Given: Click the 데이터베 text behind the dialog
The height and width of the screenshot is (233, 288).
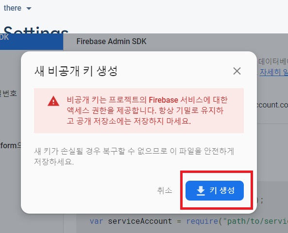Looking at the screenshot, I should click(x=273, y=62).
